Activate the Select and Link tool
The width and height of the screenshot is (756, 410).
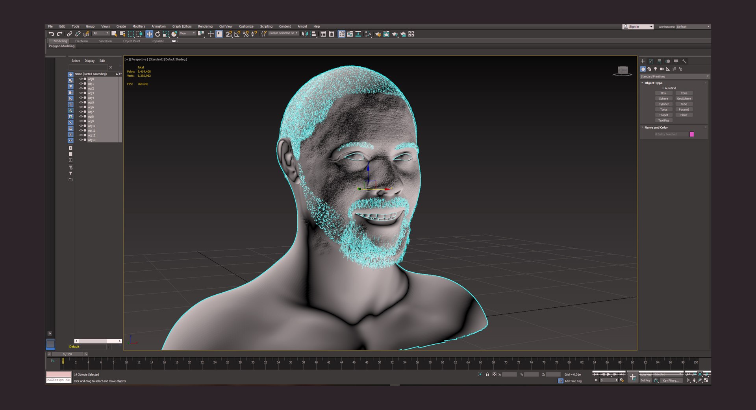tap(69, 34)
